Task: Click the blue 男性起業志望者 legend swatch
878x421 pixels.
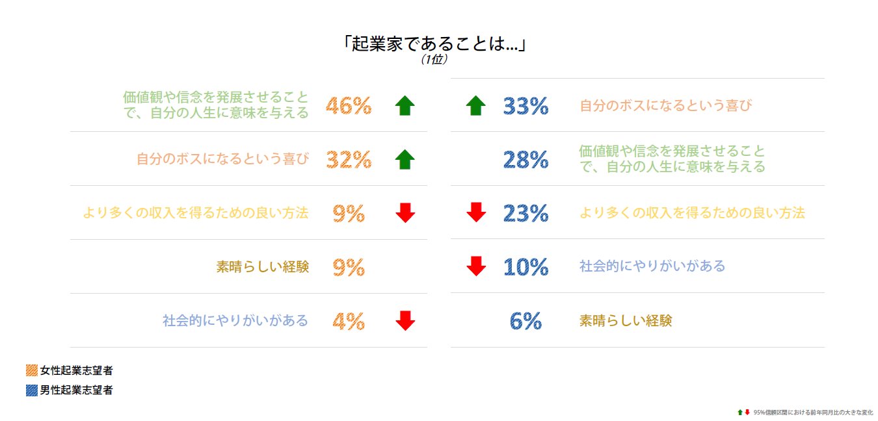Action: point(31,390)
